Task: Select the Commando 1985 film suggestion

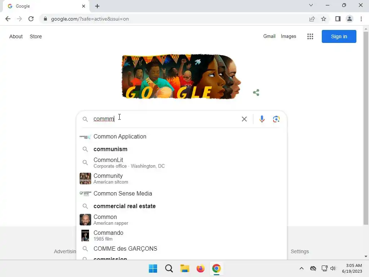Action: [182, 236]
